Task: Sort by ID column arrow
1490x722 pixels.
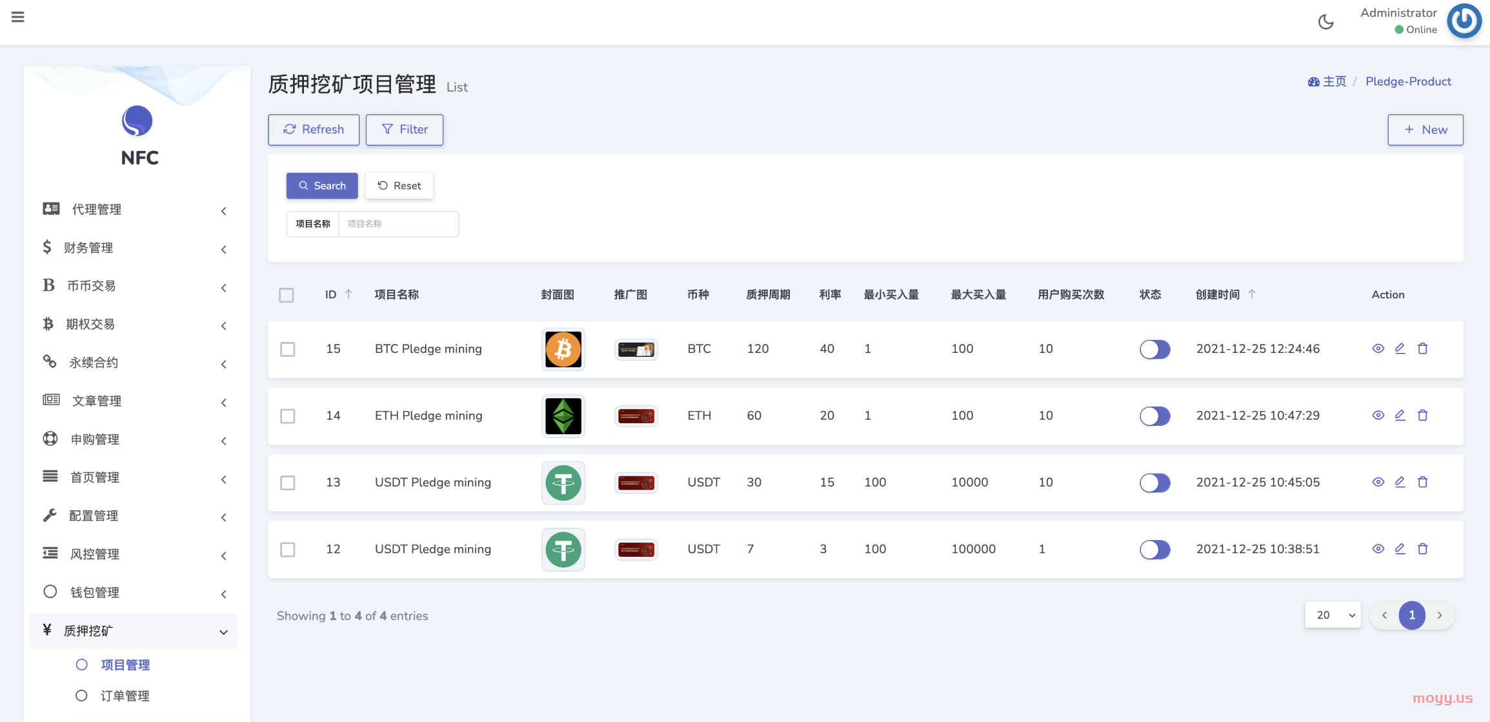Action: (x=348, y=294)
